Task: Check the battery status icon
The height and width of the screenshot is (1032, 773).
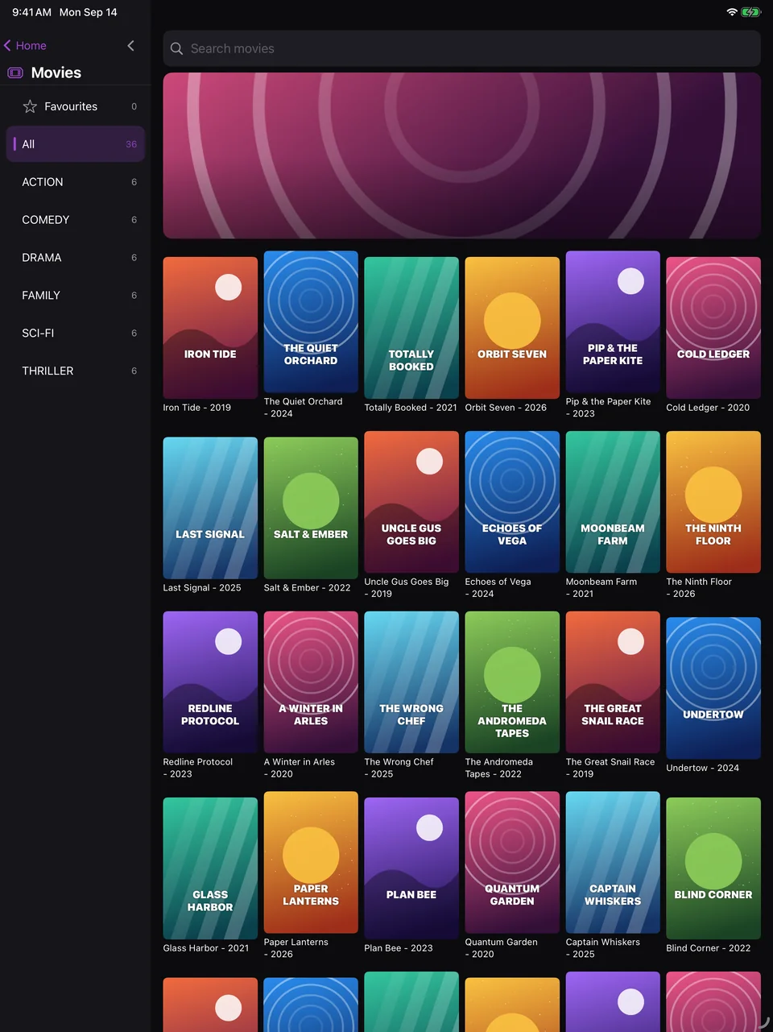Action: [750, 12]
